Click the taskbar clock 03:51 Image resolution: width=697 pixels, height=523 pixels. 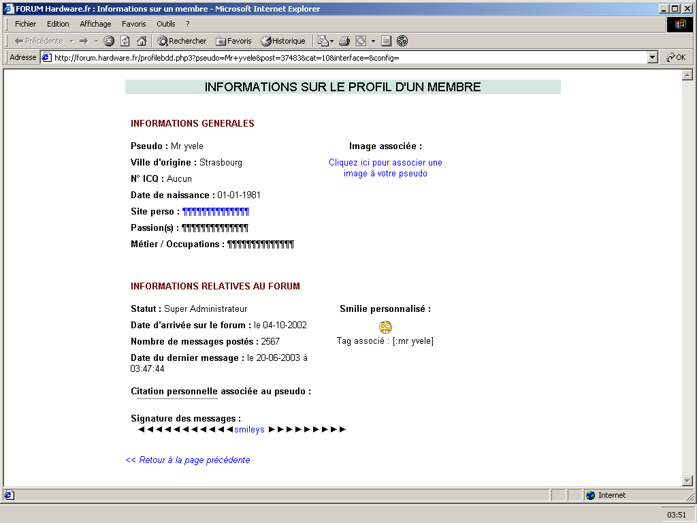(x=676, y=515)
